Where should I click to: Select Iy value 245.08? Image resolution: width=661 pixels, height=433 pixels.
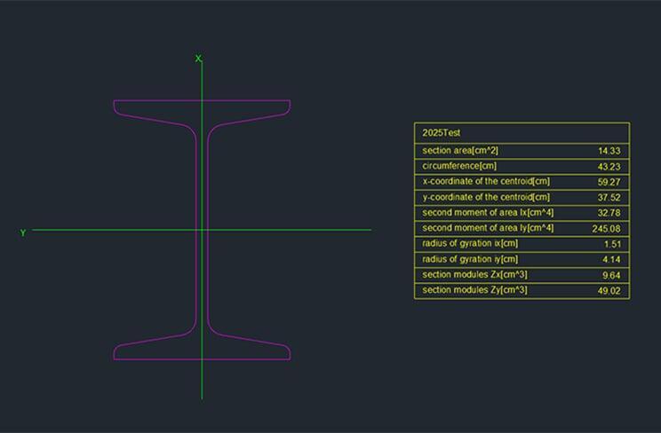coord(606,229)
